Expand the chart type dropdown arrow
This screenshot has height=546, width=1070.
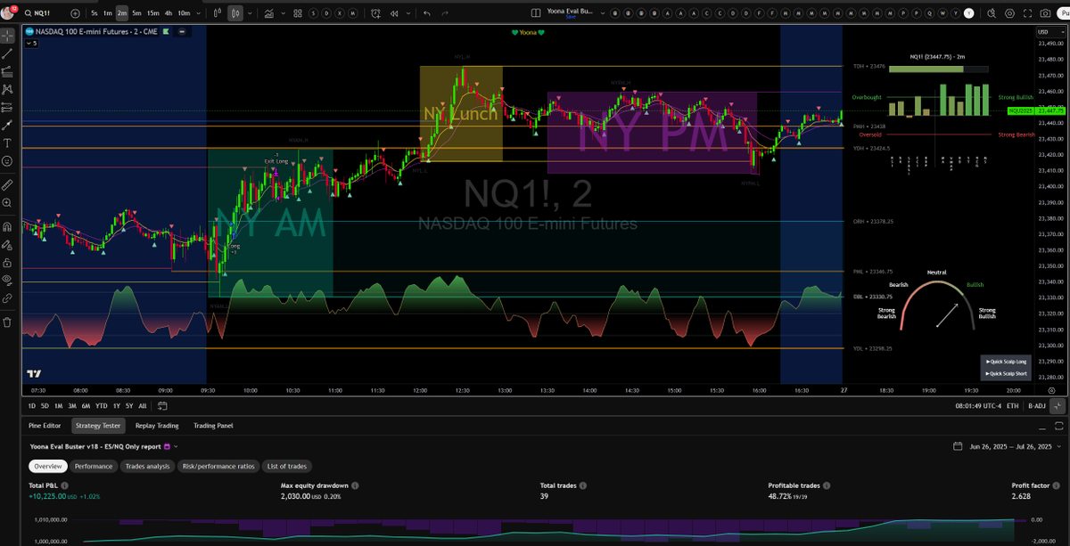(x=250, y=13)
